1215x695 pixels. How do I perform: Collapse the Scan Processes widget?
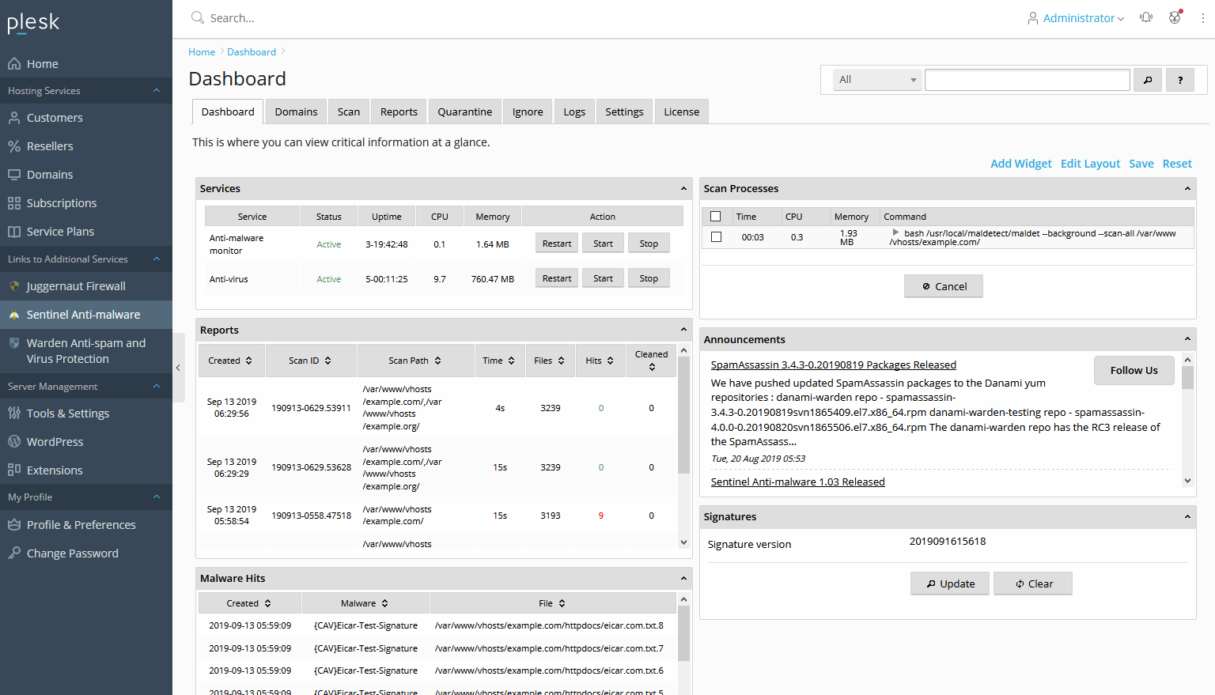(x=1187, y=189)
